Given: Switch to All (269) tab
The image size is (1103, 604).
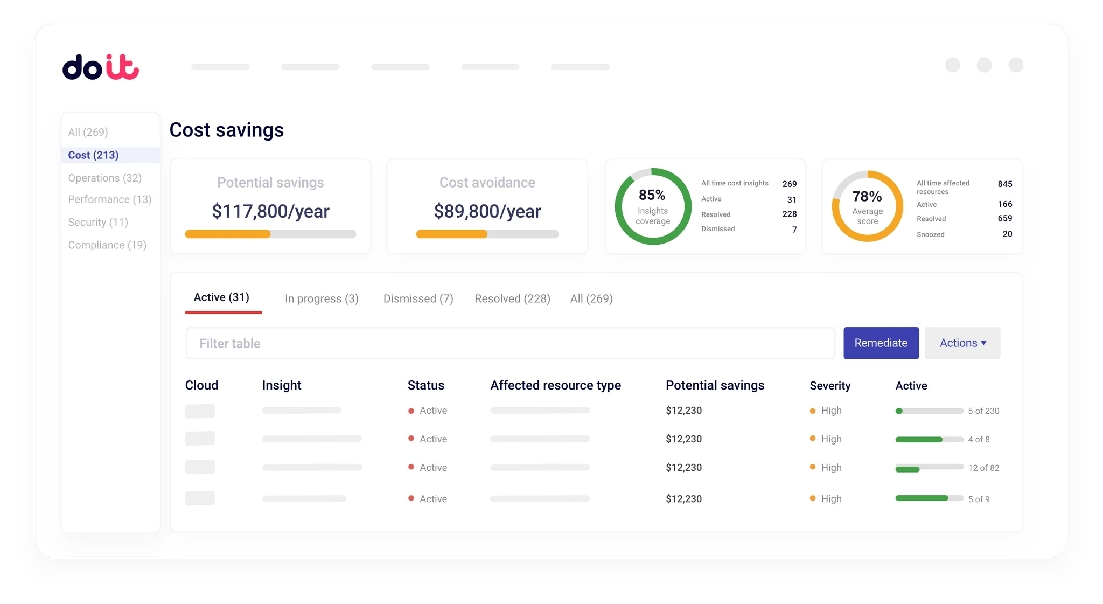Looking at the screenshot, I should coord(591,298).
